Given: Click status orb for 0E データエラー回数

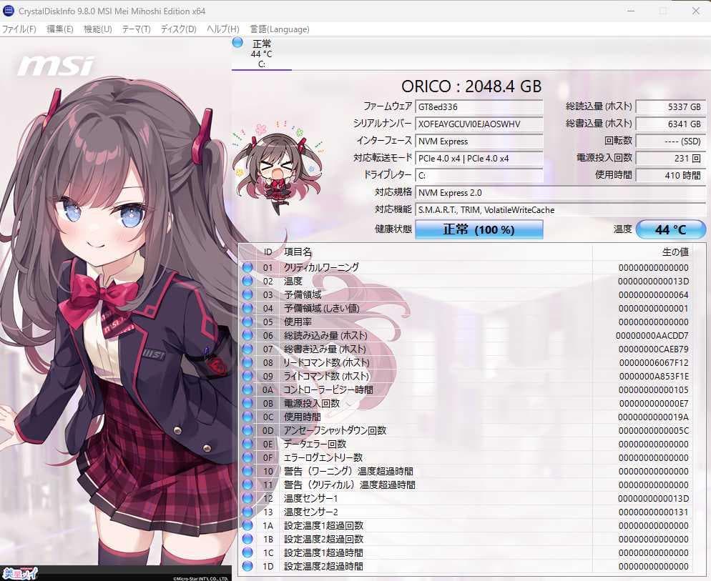Looking at the screenshot, I should [247, 444].
